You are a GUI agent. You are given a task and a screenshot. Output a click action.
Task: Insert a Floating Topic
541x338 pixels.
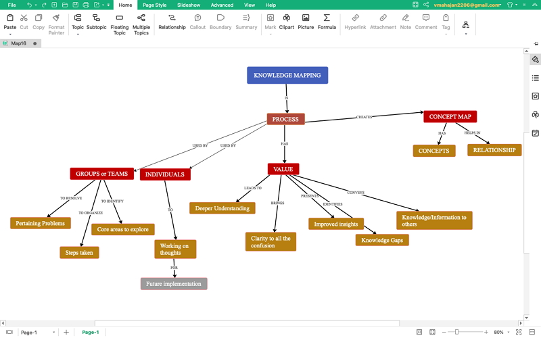tap(120, 24)
